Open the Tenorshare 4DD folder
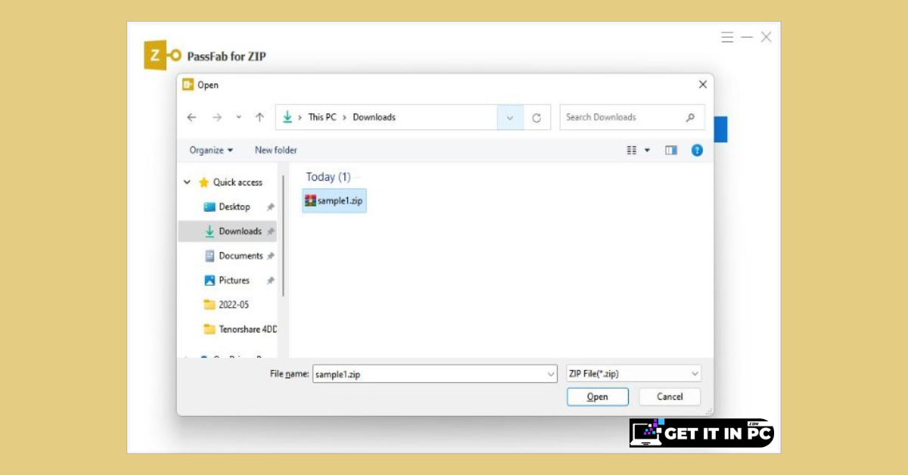The width and height of the screenshot is (908, 475). click(x=241, y=329)
